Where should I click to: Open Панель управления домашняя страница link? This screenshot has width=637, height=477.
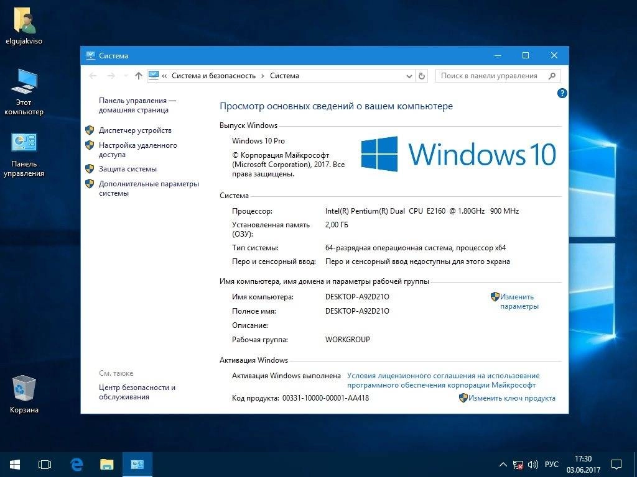[x=137, y=105]
